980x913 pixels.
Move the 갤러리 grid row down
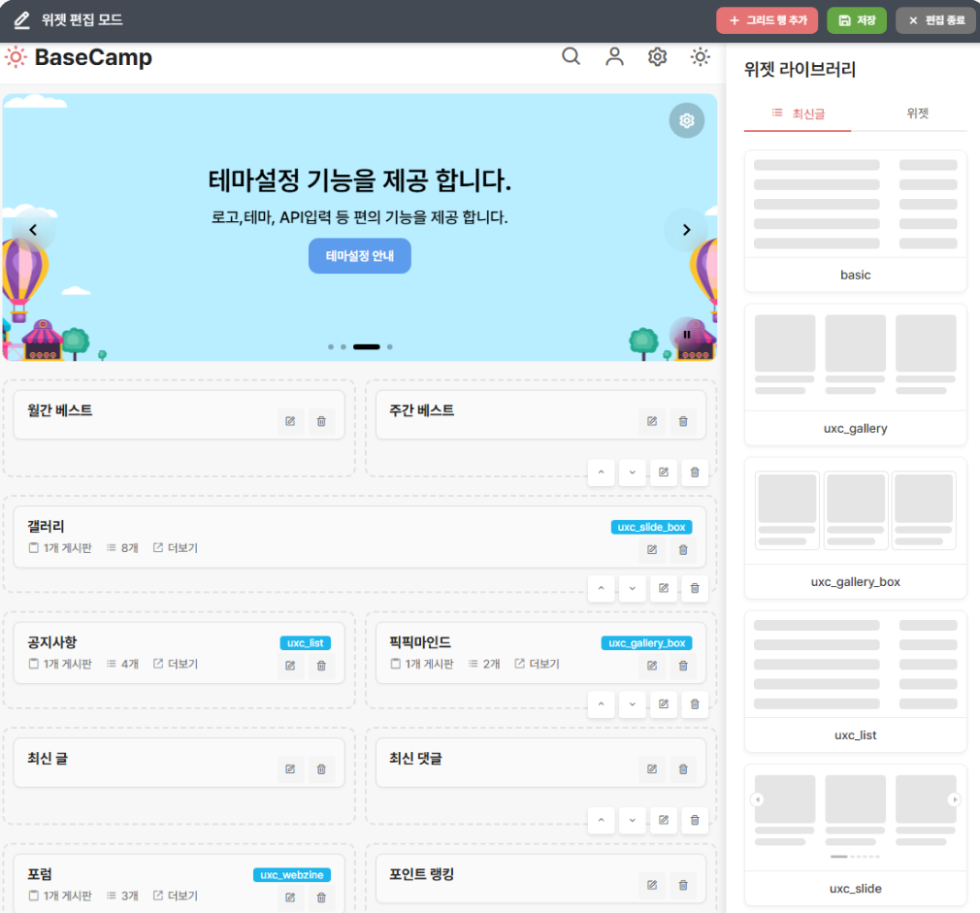point(632,588)
